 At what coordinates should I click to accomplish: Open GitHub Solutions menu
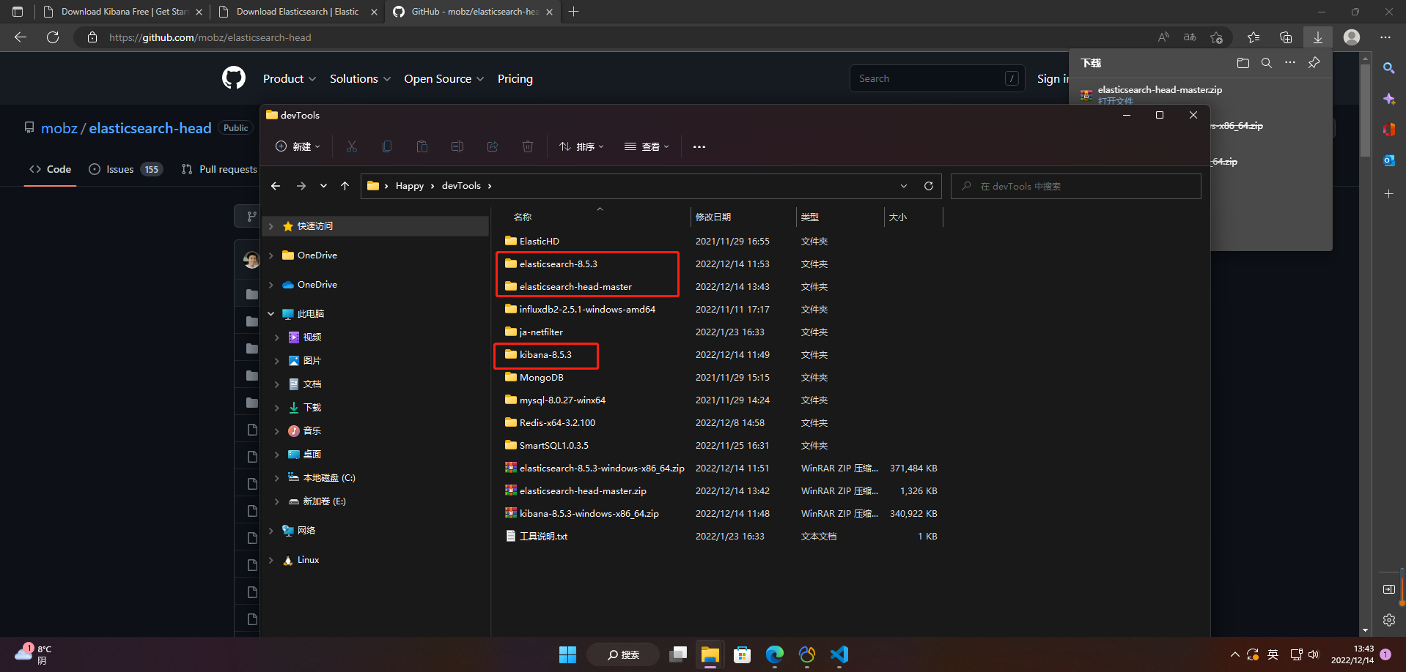[x=360, y=78]
